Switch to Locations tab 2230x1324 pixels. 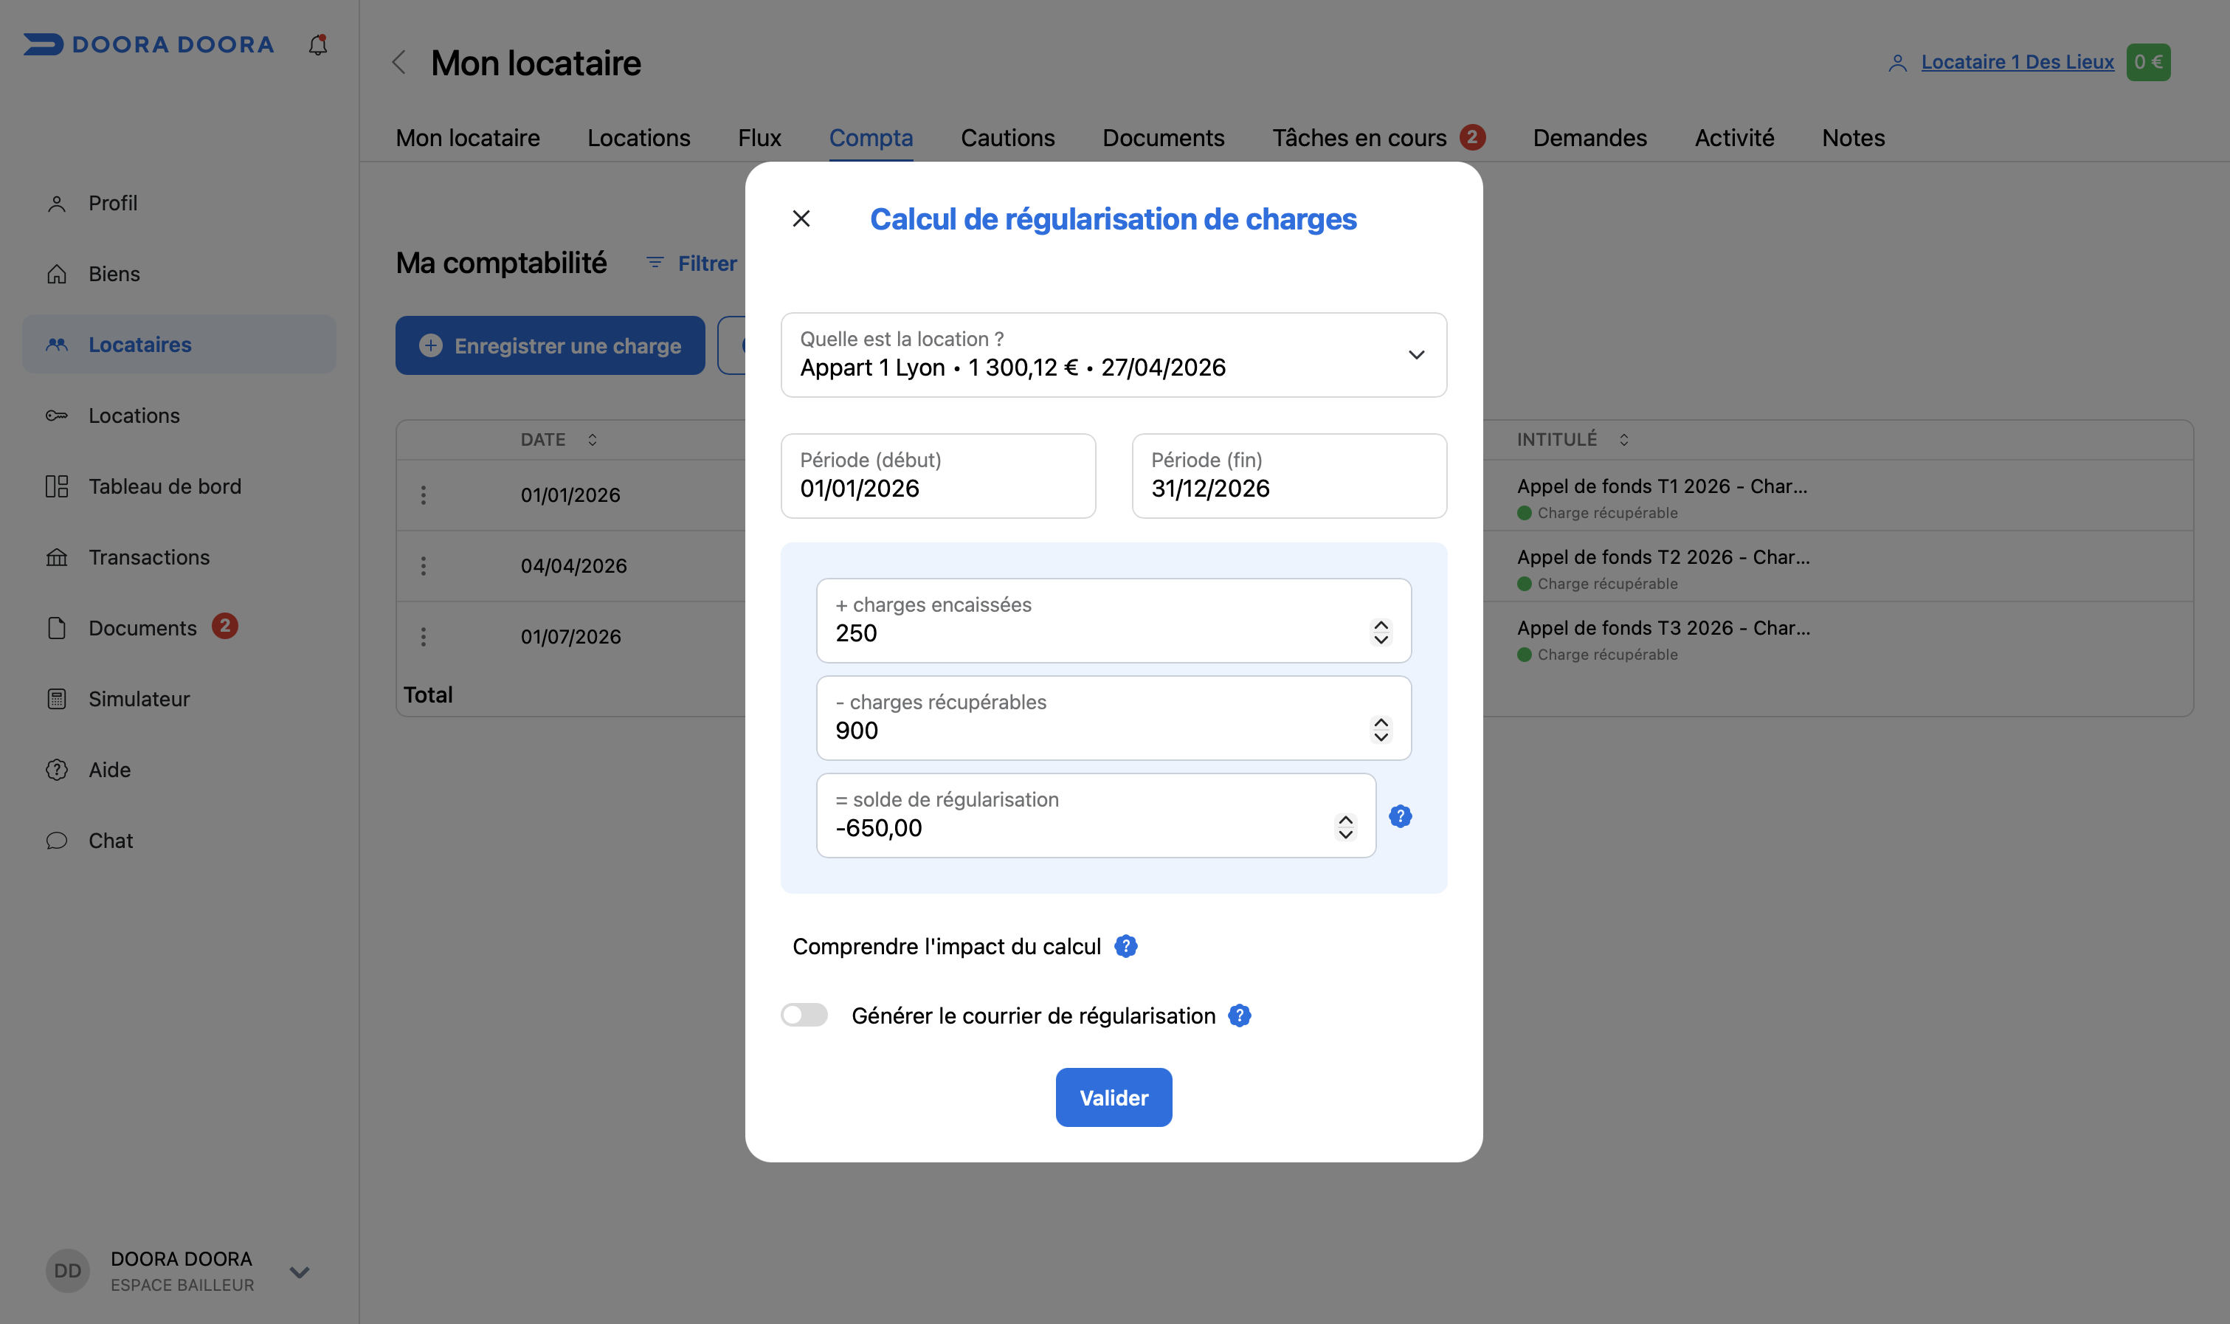point(639,138)
